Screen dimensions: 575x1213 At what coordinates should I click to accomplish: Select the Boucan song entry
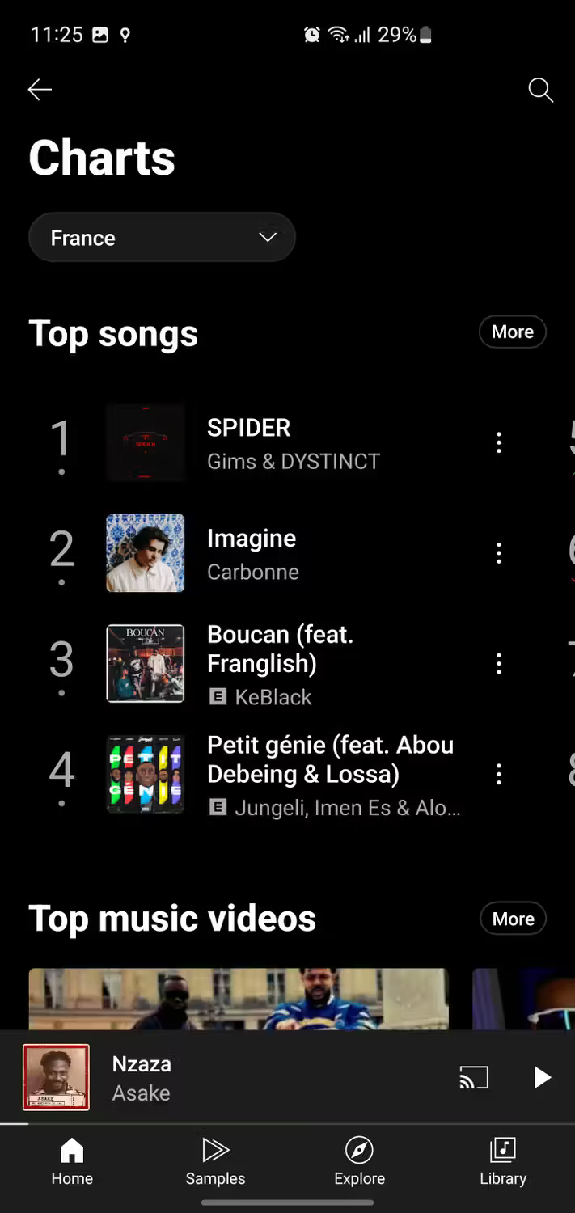[283, 663]
